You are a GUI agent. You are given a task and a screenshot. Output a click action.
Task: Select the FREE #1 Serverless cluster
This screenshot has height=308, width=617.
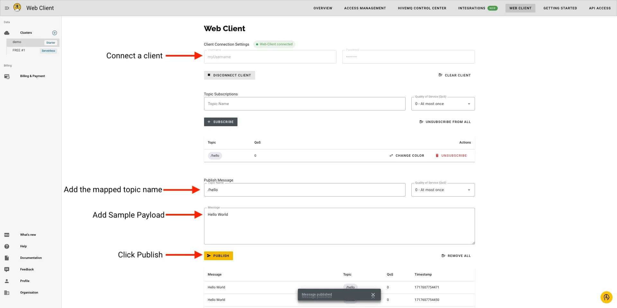(33, 50)
